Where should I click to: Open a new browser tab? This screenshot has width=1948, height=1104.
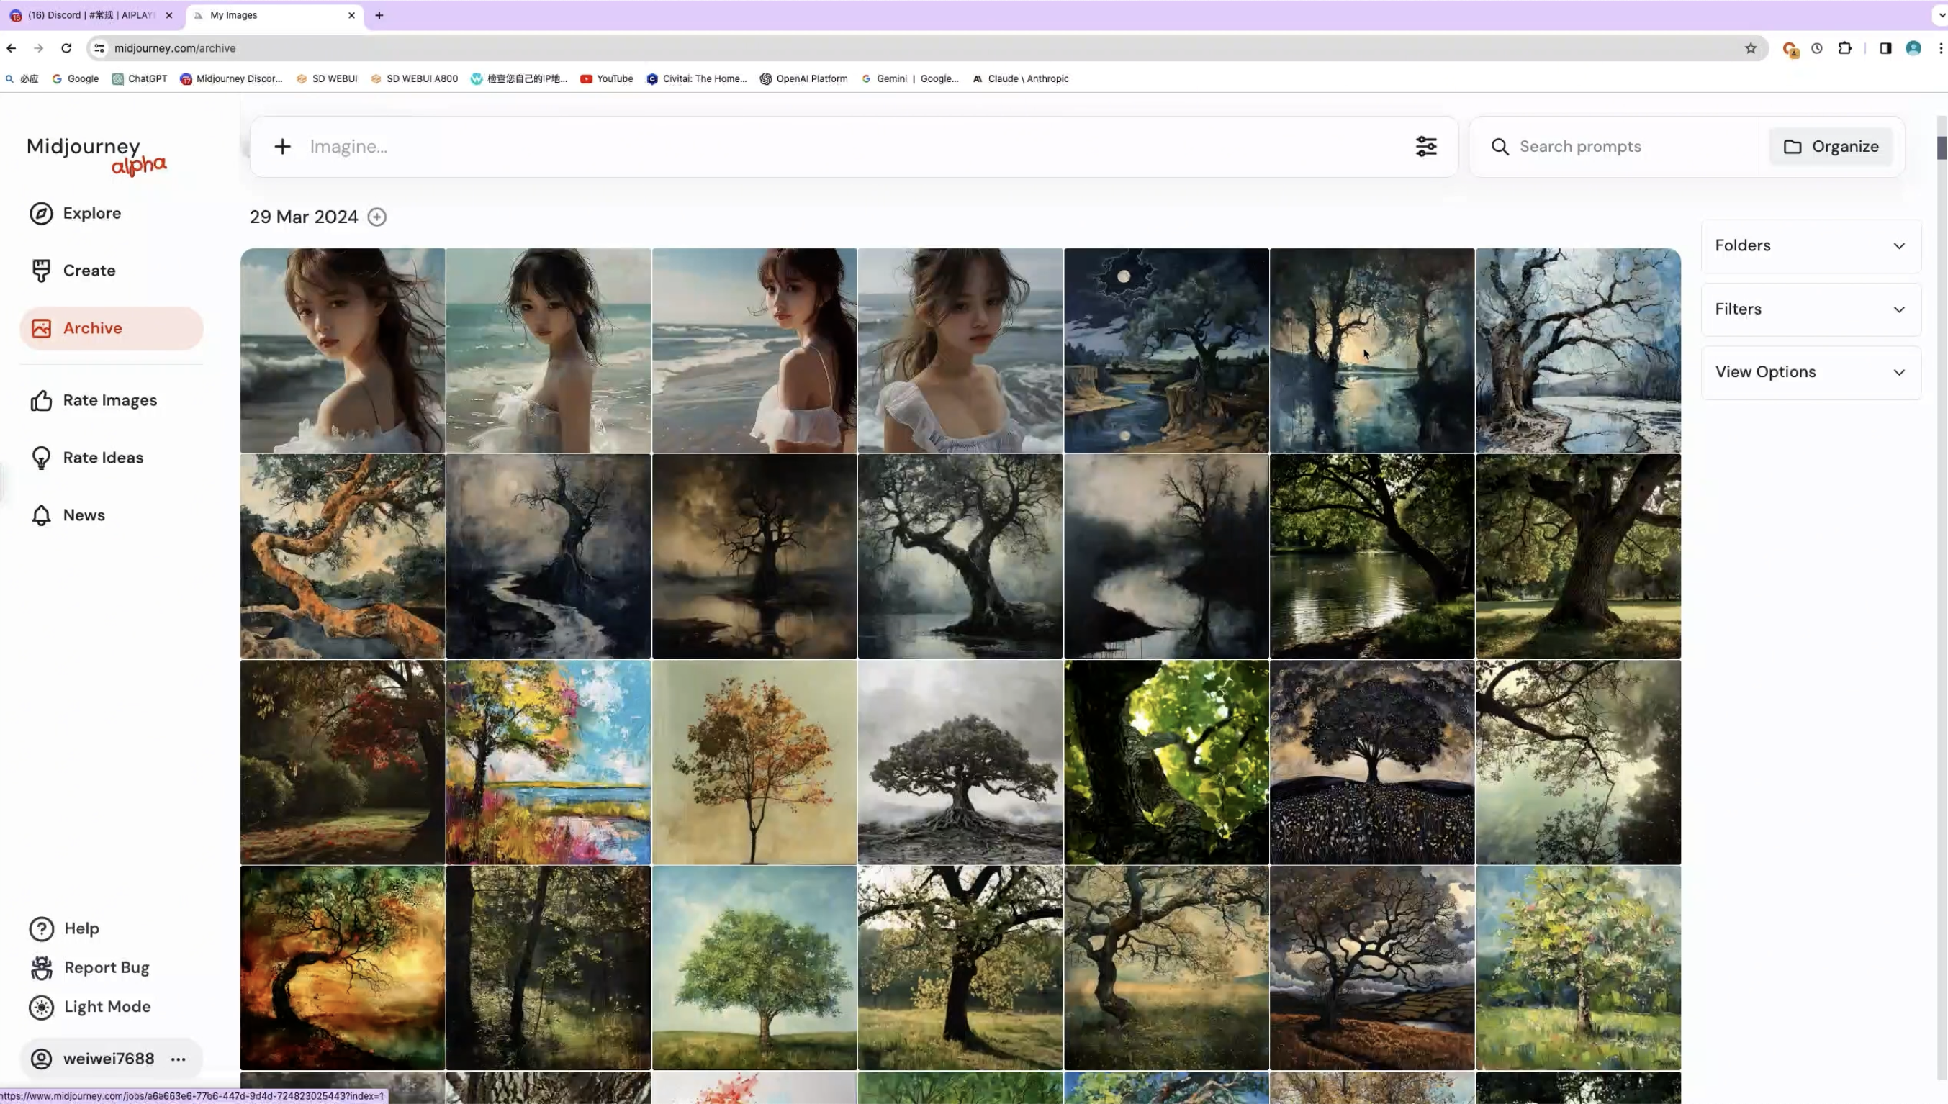tap(379, 15)
